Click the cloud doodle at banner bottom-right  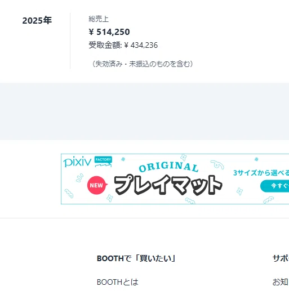point(269,200)
